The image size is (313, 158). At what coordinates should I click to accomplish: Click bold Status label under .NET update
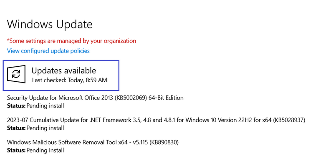point(16,128)
